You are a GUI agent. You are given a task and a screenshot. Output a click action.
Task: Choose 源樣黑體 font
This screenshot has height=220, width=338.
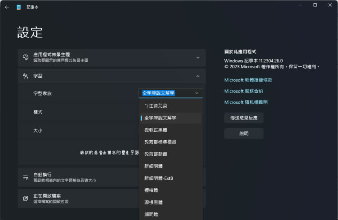pyautogui.click(x=171, y=203)
